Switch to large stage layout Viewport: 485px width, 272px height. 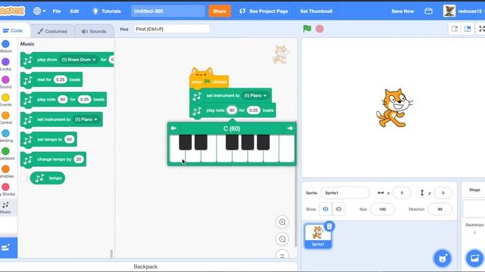(468, 29)
